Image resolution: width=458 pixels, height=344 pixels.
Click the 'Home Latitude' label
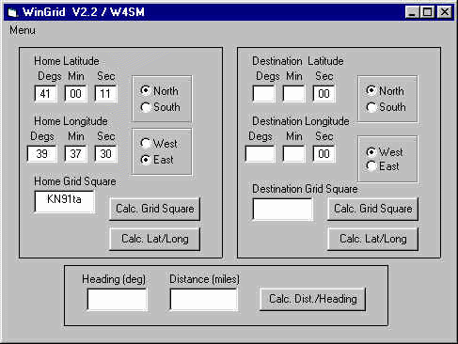(67, 61)
